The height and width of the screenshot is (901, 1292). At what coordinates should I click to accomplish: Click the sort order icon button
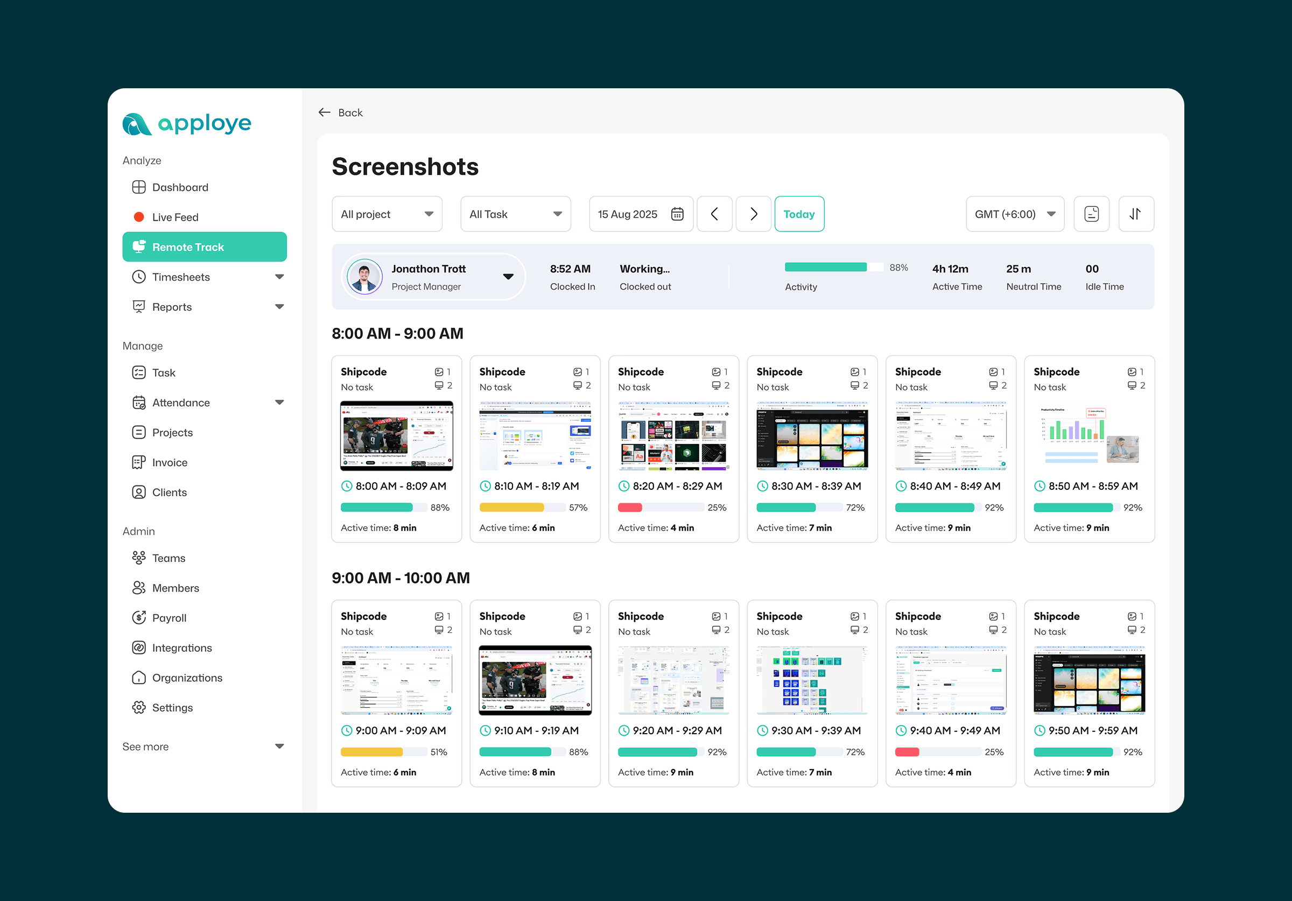pos(1135,214)
